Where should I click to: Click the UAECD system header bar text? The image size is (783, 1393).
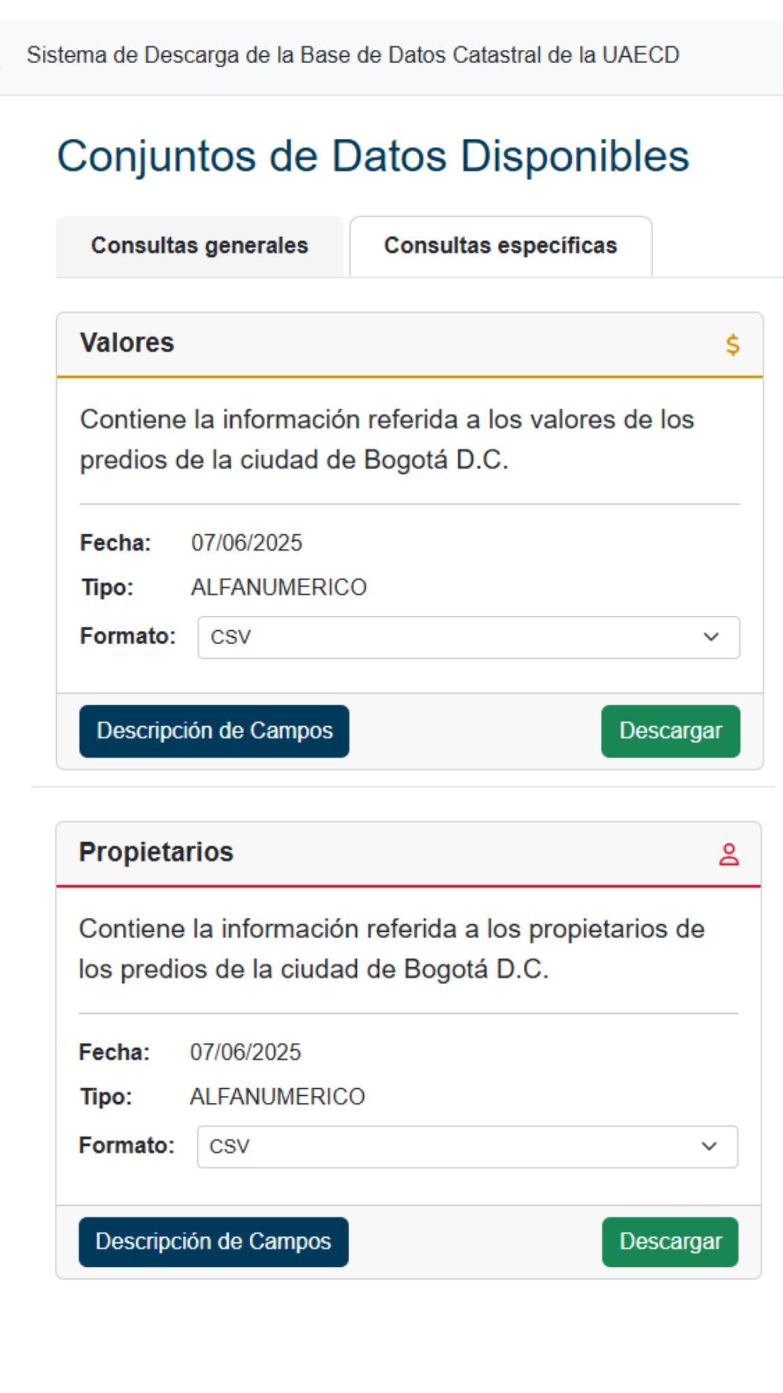(x=354, y=55)
